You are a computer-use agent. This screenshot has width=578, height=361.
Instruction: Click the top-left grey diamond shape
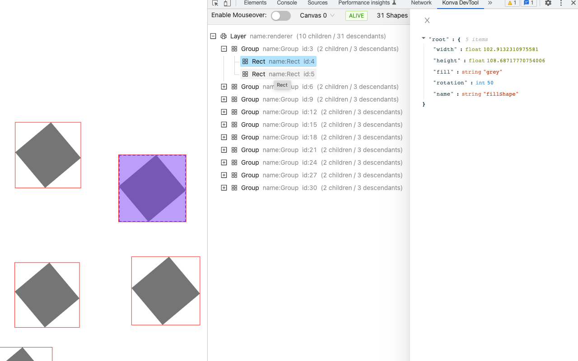(x=48, y=155)
